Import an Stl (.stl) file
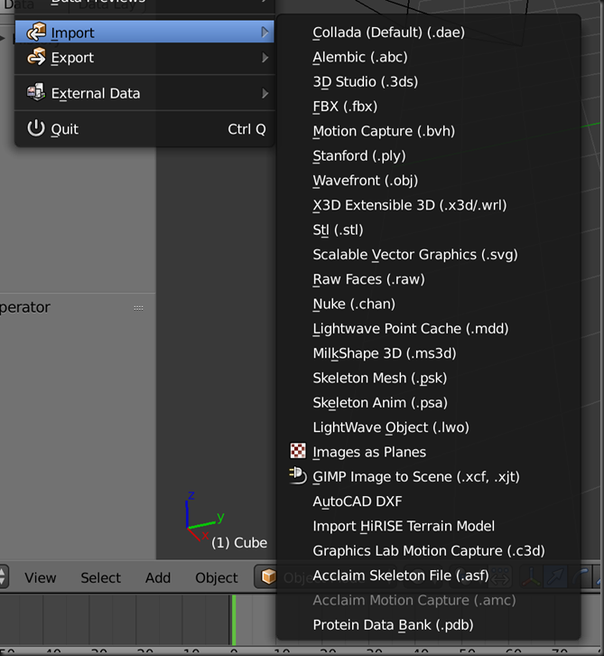 (429, 230)
